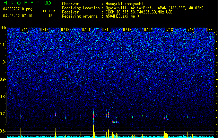Click the 0.9 frequency axis label
This screenshot has height=138, width=218.
[x=3, y=79]
